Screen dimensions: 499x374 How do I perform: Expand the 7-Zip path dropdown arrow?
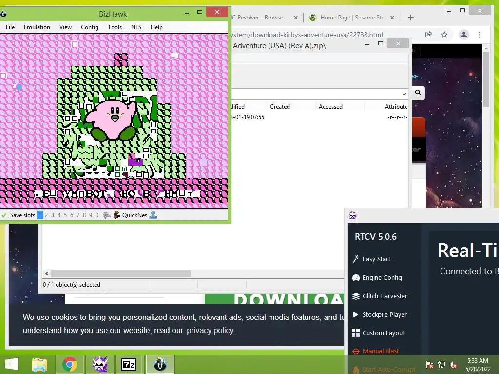pyautogui.click(x=404, y=94)
